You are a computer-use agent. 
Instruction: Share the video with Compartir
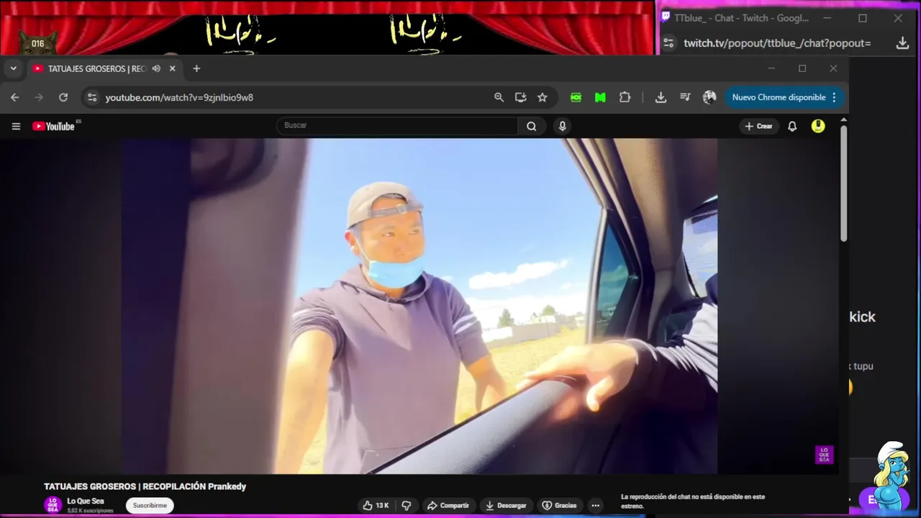[x=448, y=505]
